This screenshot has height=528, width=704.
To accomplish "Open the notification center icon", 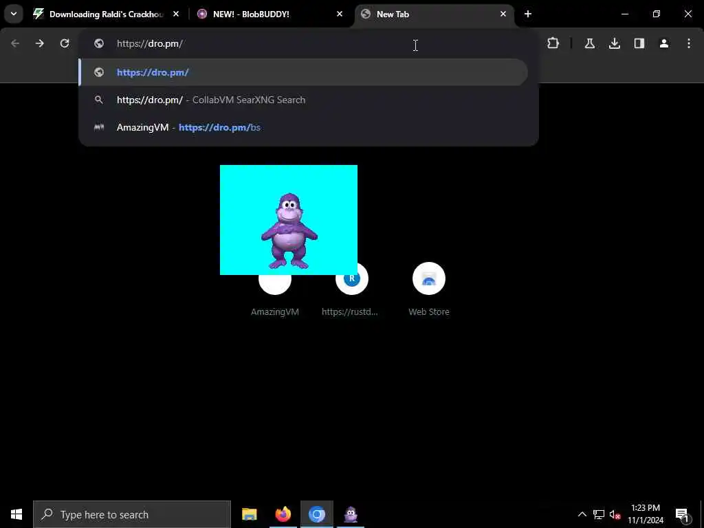I will click(682, 514).
